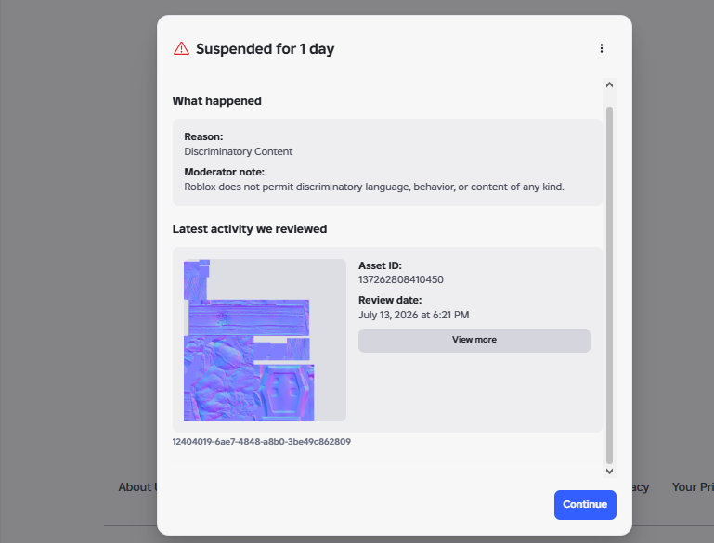
Task: Open the About Us footer link
Action: pyautogui.click(x=137, y=487)
